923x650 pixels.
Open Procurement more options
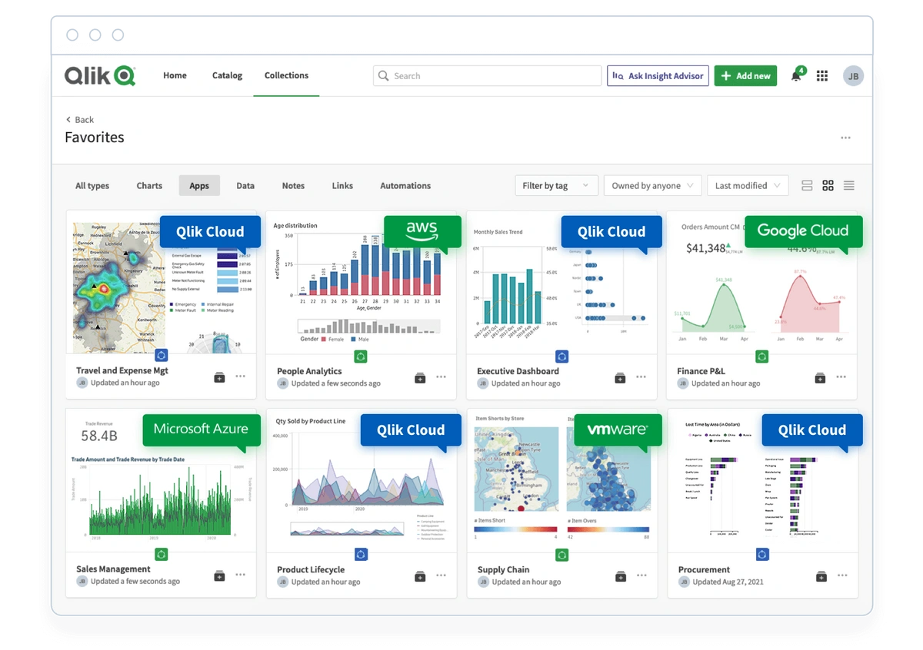point(842,575)
